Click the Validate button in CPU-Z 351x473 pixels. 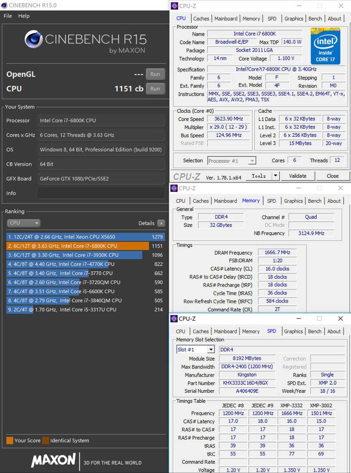(x=297, y=176)
